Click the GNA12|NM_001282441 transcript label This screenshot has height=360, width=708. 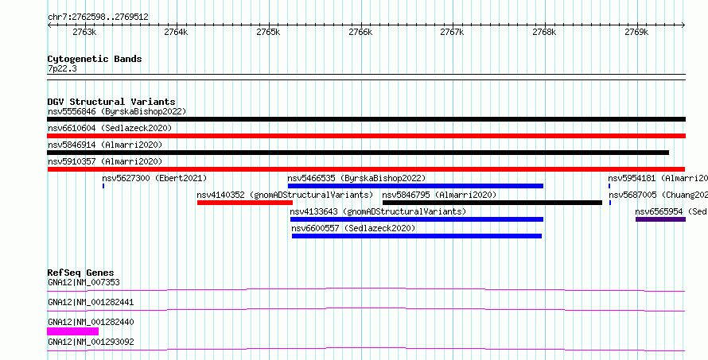pyautogui.click(x=91, y=302)
